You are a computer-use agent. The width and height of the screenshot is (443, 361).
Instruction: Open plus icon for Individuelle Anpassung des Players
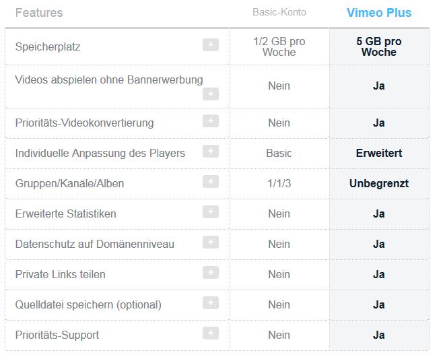pyautogui.click(x=211, y=152)
